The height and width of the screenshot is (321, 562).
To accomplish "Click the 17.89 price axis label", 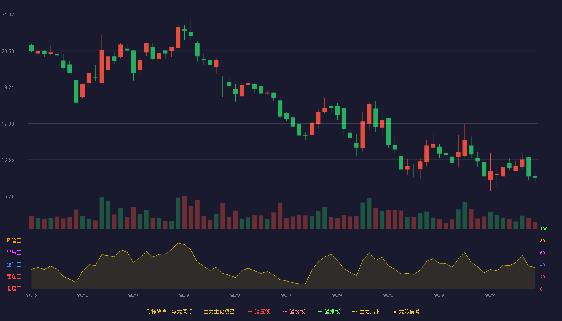I will pyautogui.click(x=8, y=124).
